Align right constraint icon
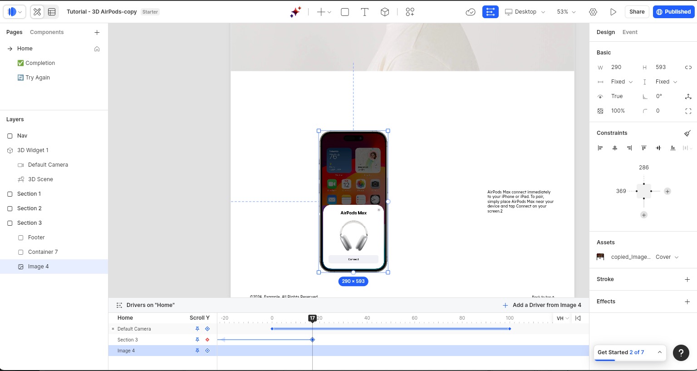The height and width of the screenshot is (371, 697). click(x=629, y=148)
